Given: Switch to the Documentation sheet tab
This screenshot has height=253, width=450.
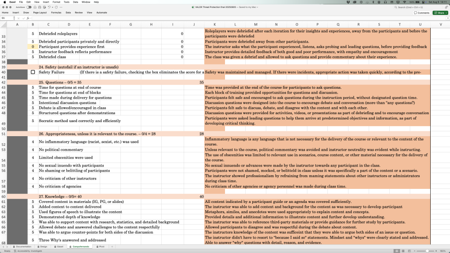Looking at the screenshot, I should point(22,247).
